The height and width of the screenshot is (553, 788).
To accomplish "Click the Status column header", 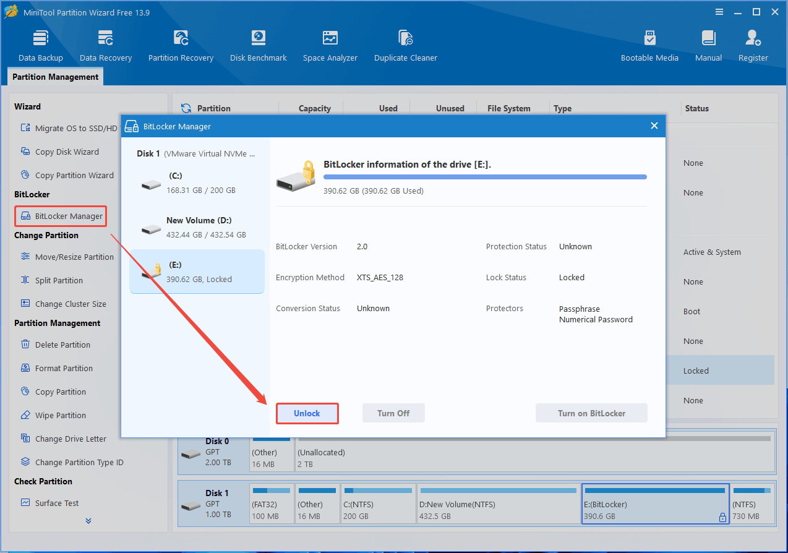I will pos(696,108).
